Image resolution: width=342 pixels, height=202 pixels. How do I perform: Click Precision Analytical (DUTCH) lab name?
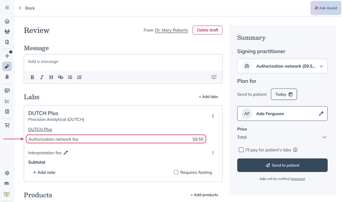pos(56,120)
